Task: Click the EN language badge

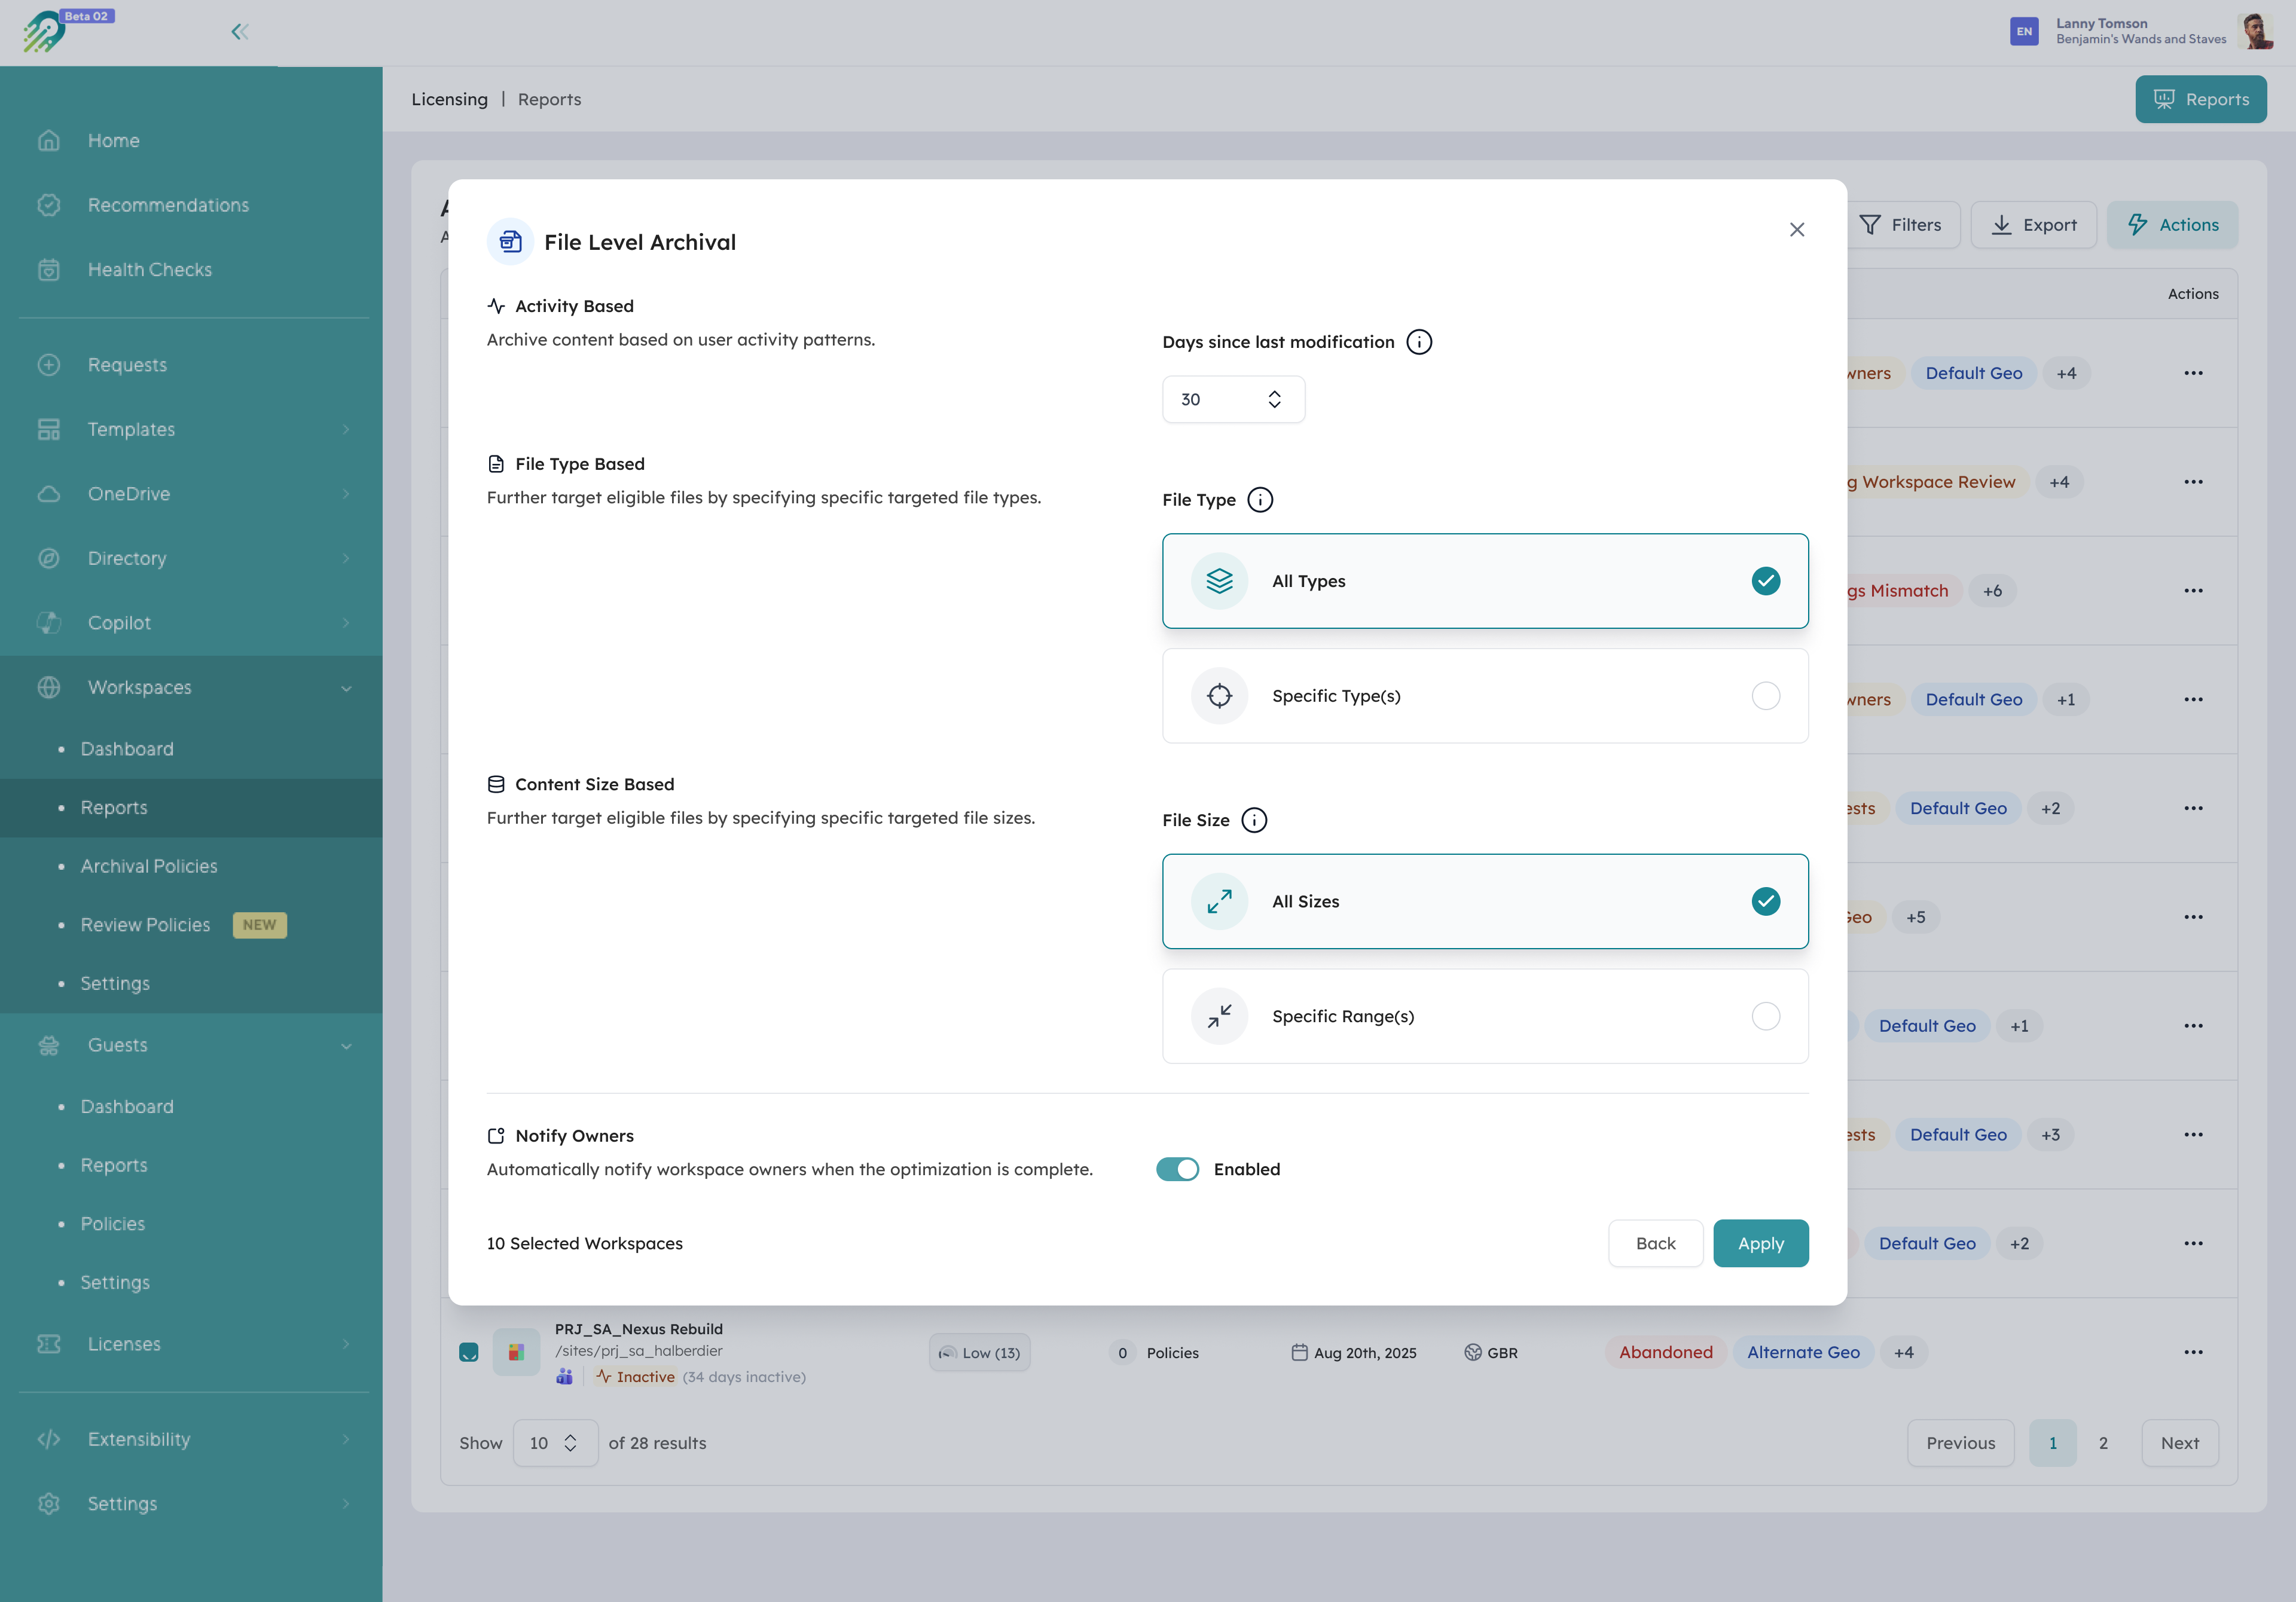Action: click(2024, 32)
